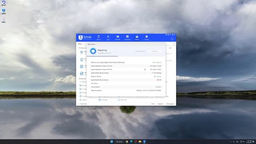This screenshot has height=144, width=256.
Task: Open the second desktop shortcut icon
Action: point(4,12)
